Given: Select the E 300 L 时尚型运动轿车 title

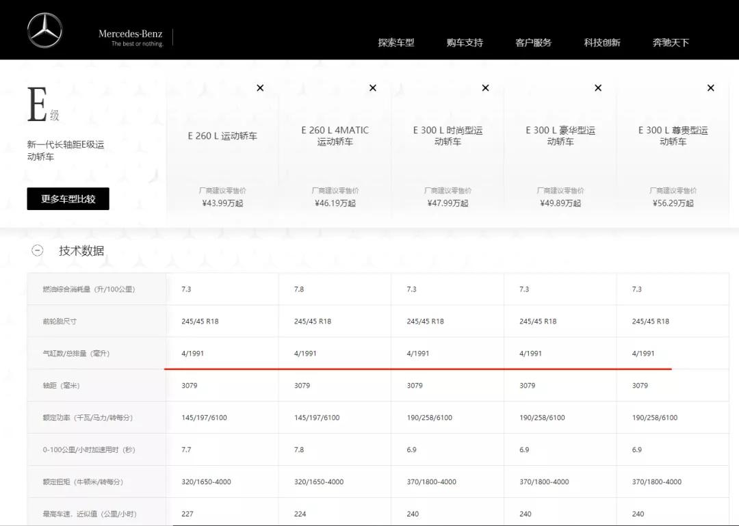Looking at the screenshot, I should pyautogui.click(x=448, y=135).
